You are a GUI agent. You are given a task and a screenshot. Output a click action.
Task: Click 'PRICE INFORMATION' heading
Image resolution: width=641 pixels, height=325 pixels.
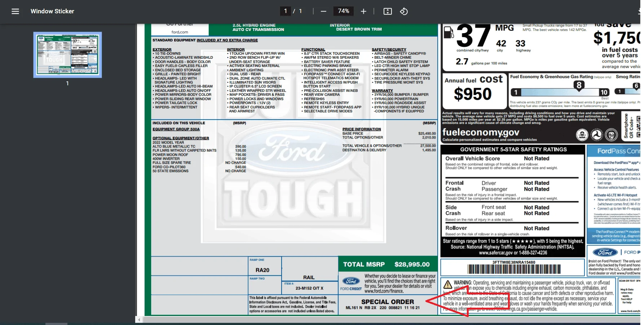coord(362,129)
